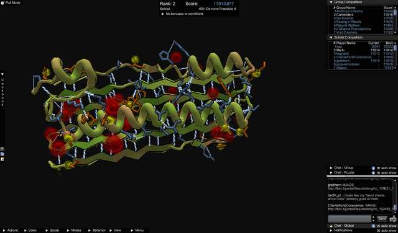
Task: Open info icon for Chat - Puzzle
Action: [373, 173]
